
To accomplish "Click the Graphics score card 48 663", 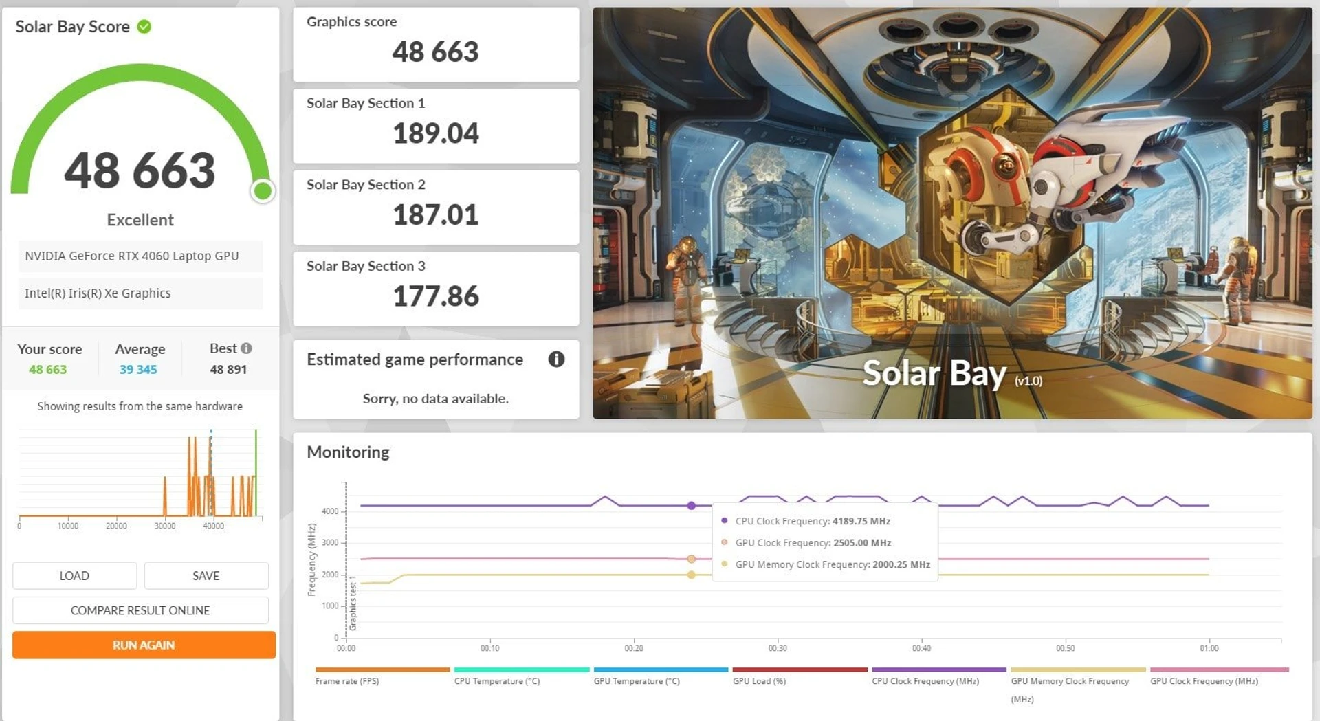I will [436, 45].
